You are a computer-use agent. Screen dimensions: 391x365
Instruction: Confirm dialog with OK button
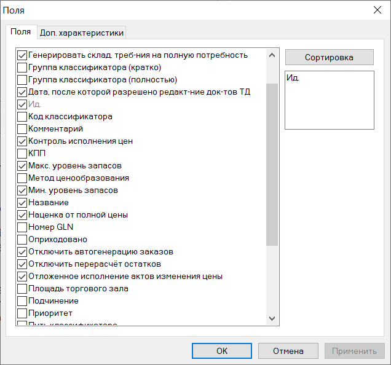tap(222, 351)
